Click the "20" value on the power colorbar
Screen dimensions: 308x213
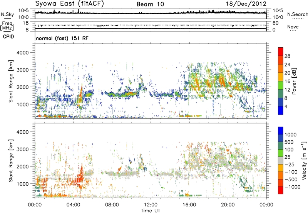coord(287,73)
